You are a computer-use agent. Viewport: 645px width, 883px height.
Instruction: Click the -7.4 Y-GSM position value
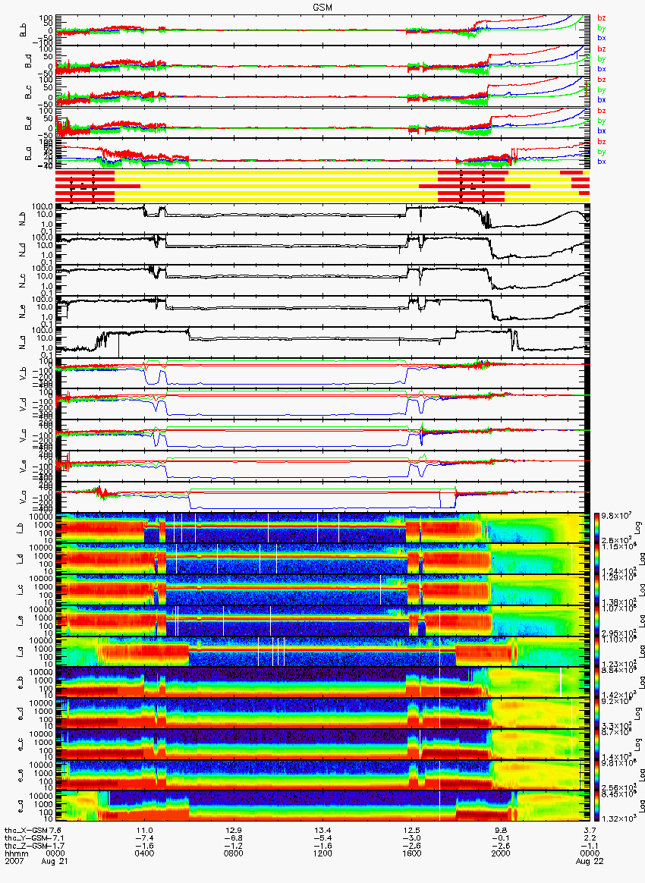click(x=144, y=838)
